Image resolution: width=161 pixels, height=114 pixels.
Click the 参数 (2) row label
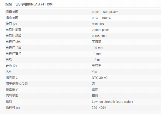(11, 66)
